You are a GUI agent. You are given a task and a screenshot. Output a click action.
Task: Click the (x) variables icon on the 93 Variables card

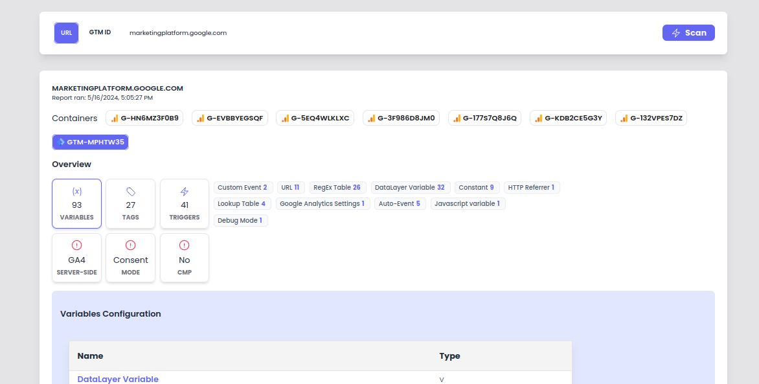click(76, 192)
